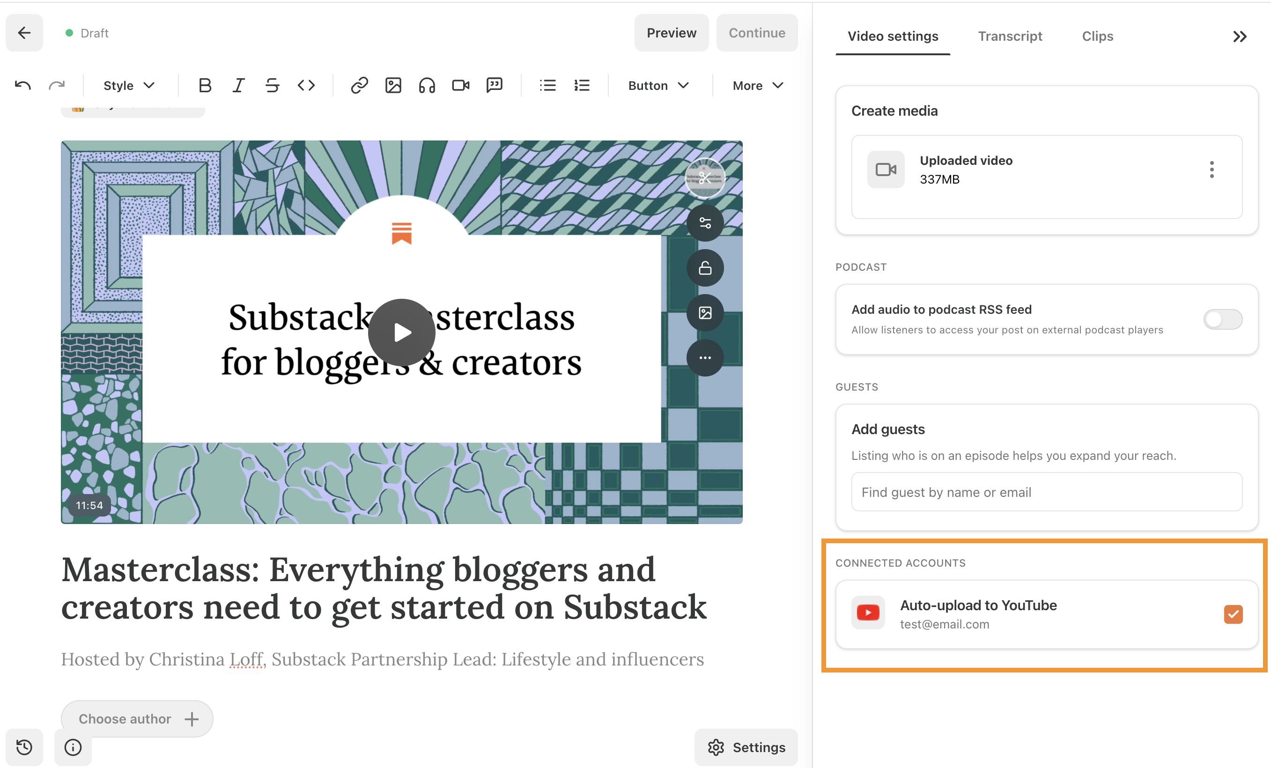Click the video insert icon
Screen dimensions: 1271x768
460,85
